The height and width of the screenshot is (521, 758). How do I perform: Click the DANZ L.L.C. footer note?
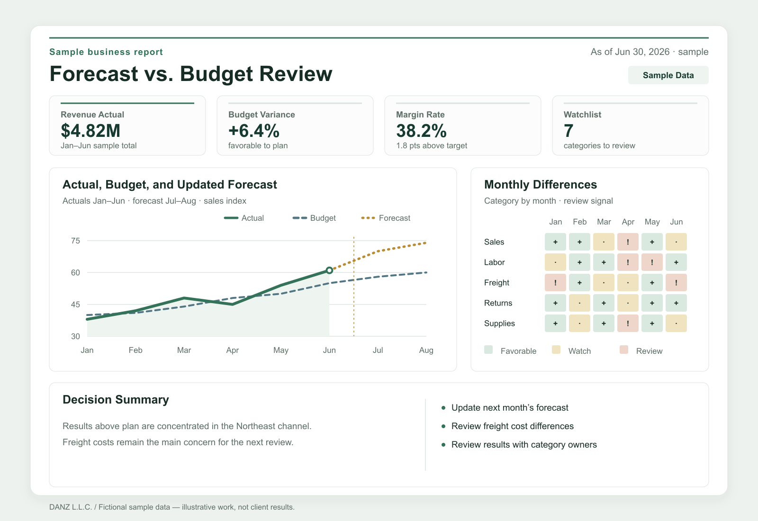tap(172, 507)
